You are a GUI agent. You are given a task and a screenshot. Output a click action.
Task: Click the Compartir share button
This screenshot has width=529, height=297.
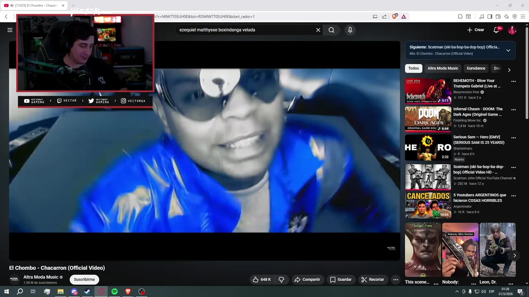307,280
